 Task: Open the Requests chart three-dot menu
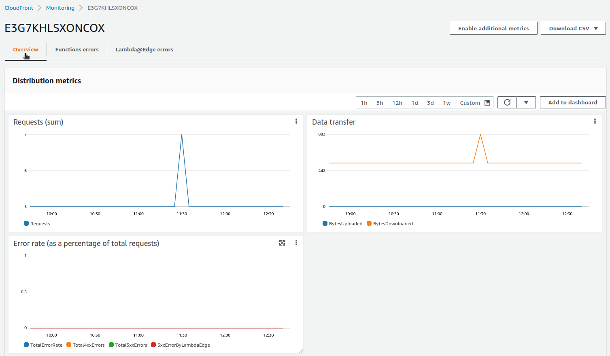(296, 121)
